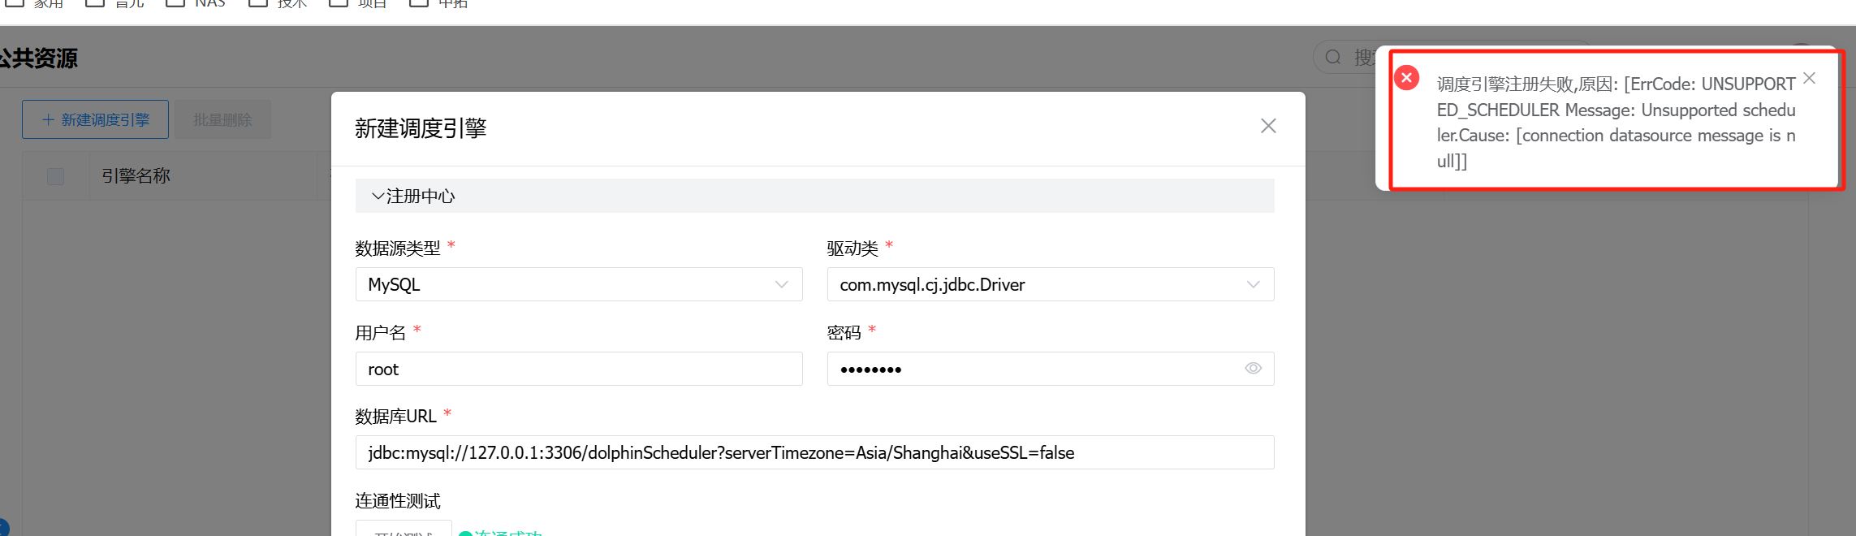
Task: Collapse the 注册中心 section
Action: (378, 197)
